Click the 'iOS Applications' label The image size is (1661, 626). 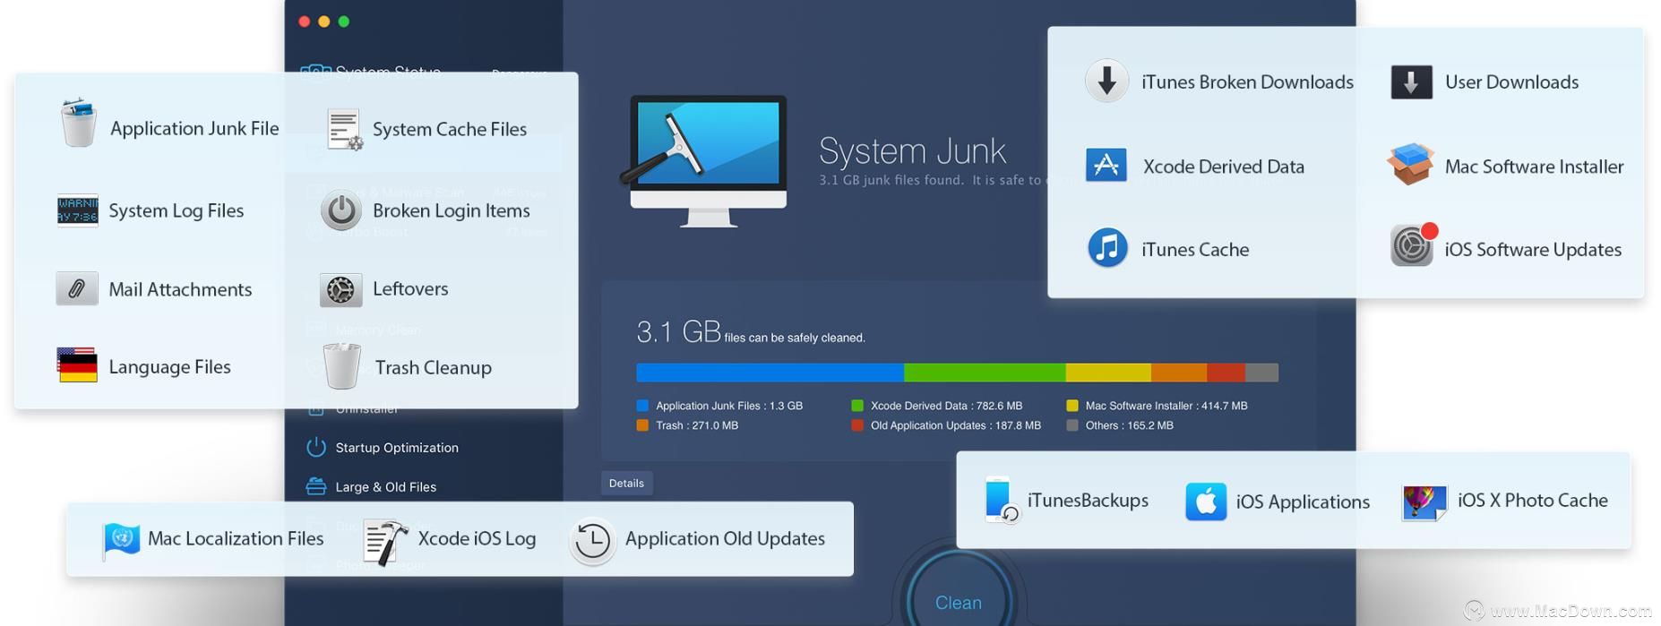coord(1303,502)
